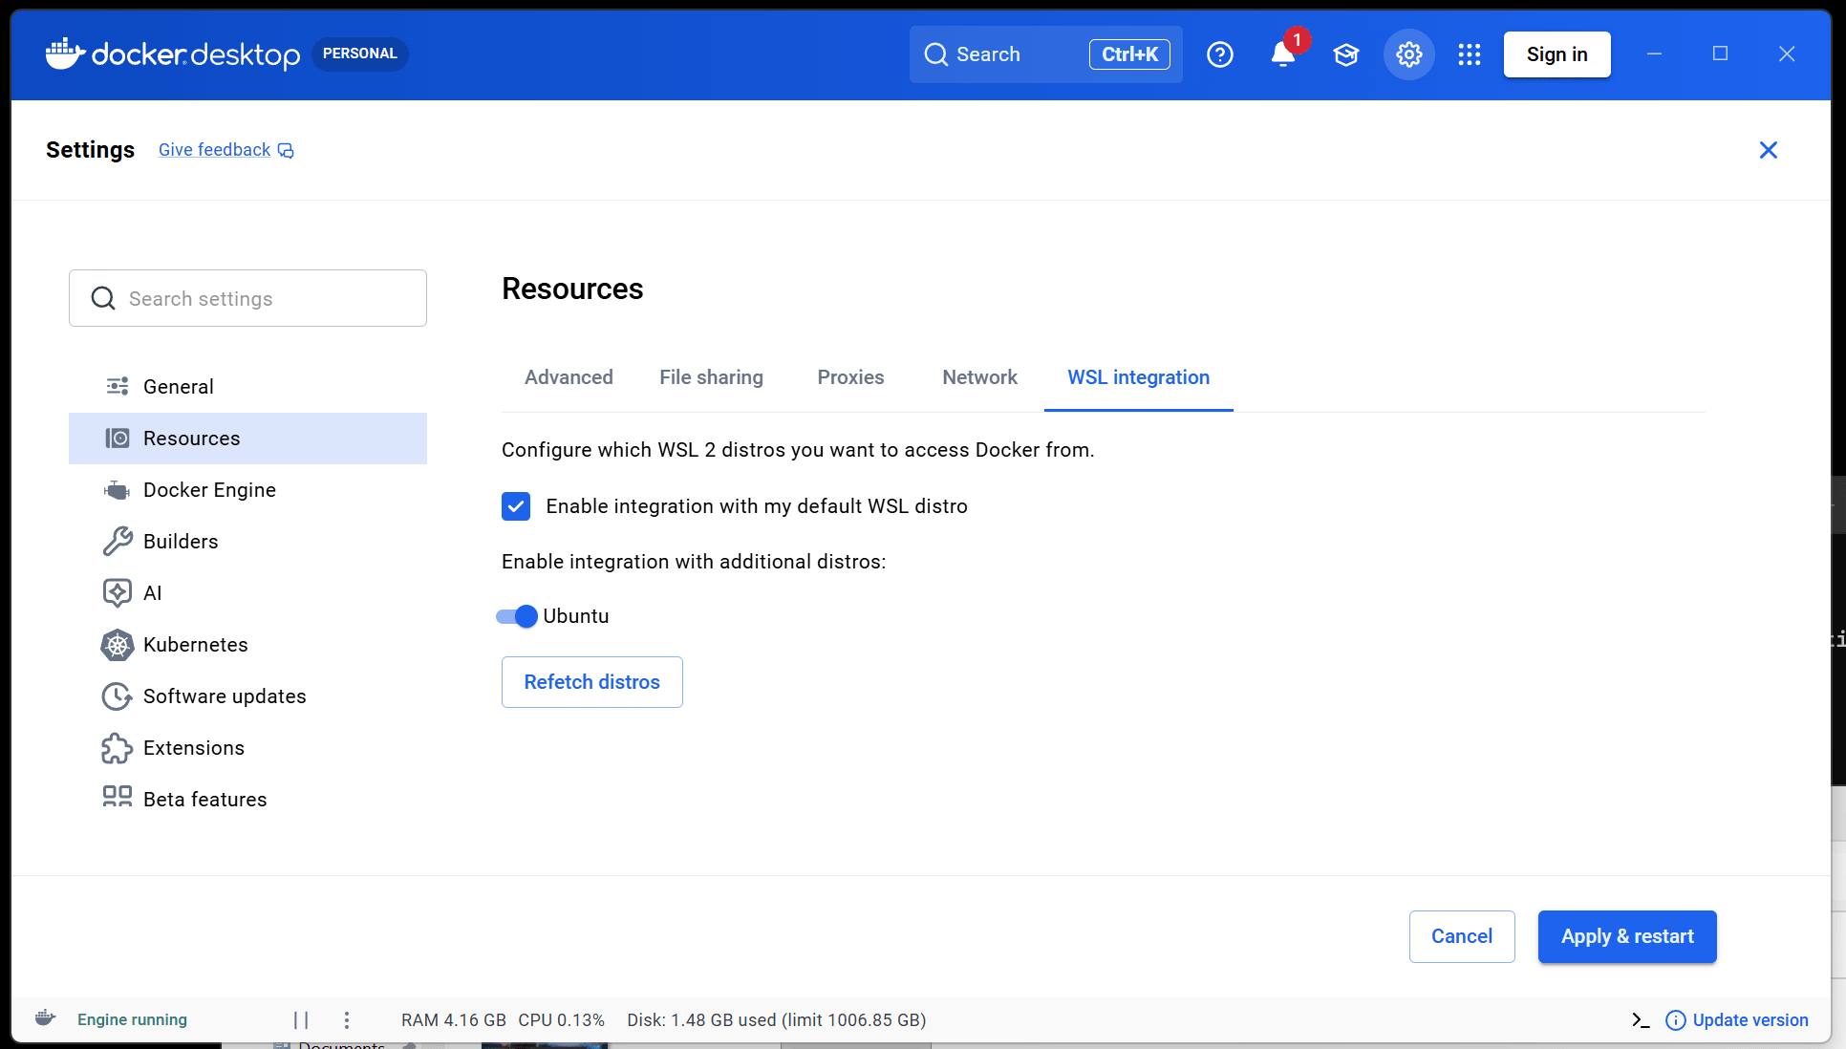Switch to the Network tab
Image resolution: width=1846 pixels, height=1049 pixels.
pos(979,377)
